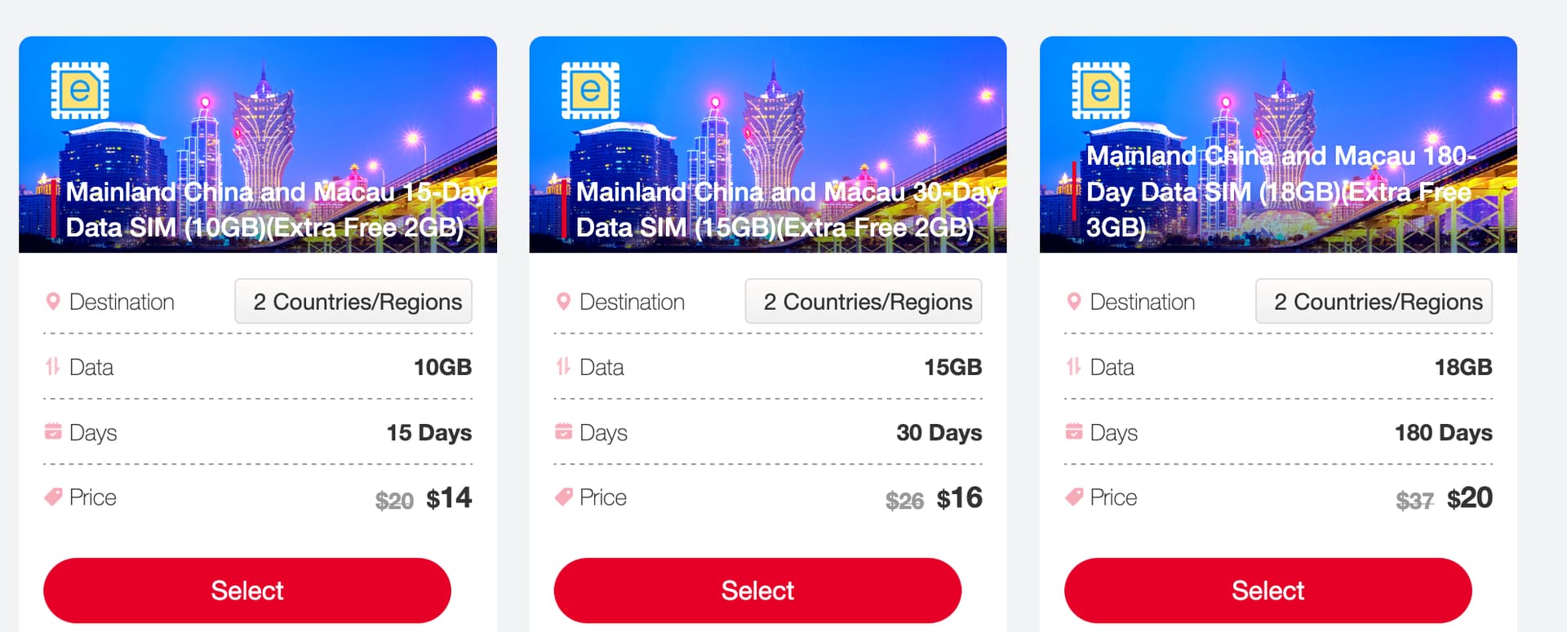The height and width of the screenshot is (632, 1567).
Task: Click the calendar icon in 15 Days plan
Action: [53, 431]
